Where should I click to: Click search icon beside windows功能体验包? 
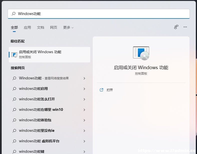[14, 120]
